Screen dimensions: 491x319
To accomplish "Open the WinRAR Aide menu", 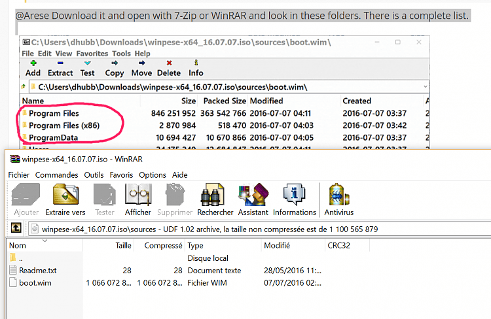I will [180, 175].
